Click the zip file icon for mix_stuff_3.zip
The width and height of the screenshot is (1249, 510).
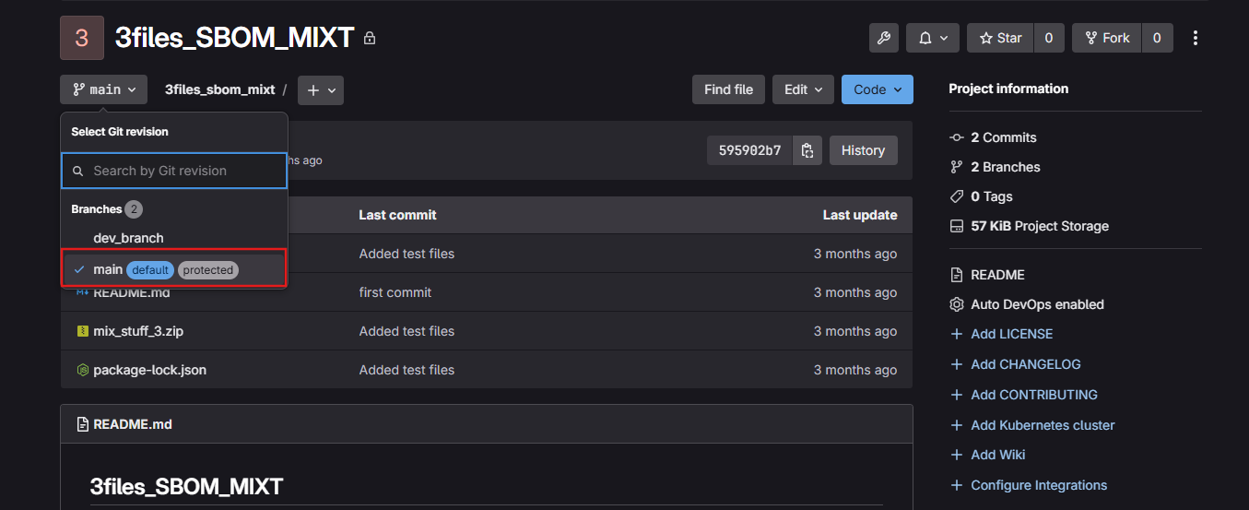[82, 331]
